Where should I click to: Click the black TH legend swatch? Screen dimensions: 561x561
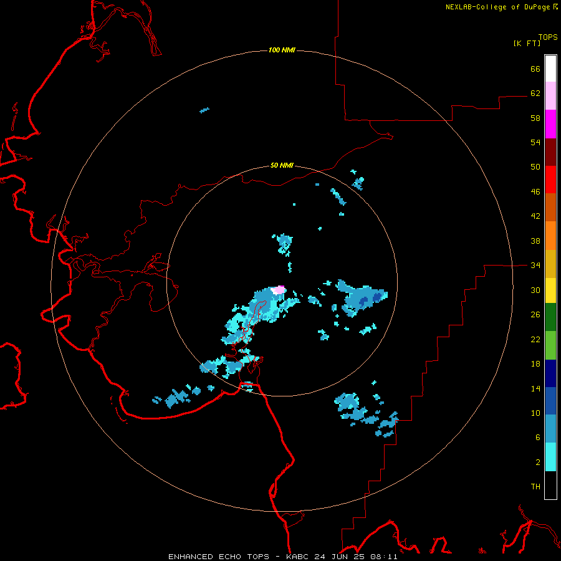[550, 485]
